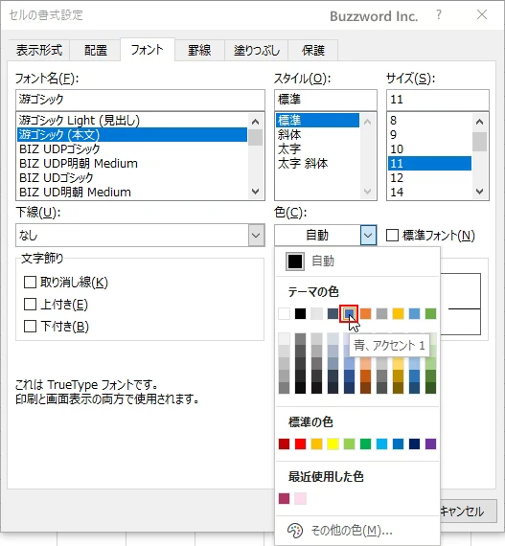Select 游ゴシック Light (見出し) font

click(x=132, y=121)
